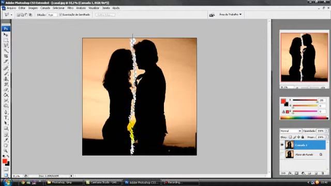Viewport: 331px width, 186px height.
Task: Select the Eraser tool
Action: (x=6, y=90)
